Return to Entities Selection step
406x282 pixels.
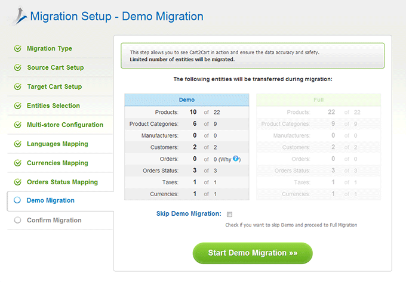tap(53, 106)
